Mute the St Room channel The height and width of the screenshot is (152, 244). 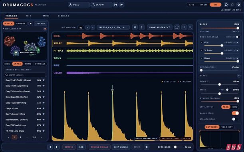click(x=238, y=50)
